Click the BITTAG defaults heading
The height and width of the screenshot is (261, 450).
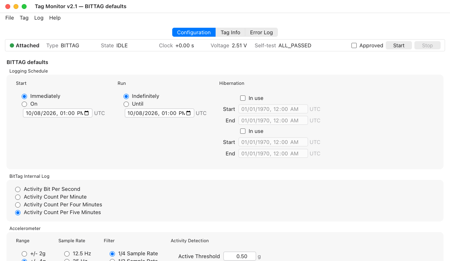(27, 62)
